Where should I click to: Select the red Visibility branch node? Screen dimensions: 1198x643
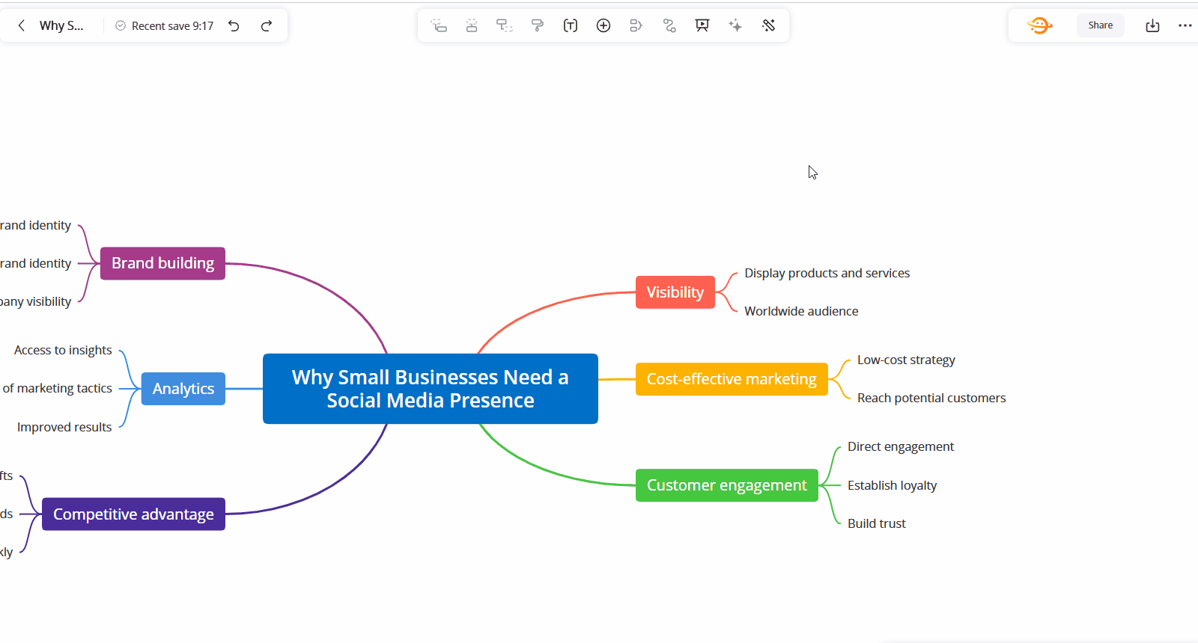675,292
